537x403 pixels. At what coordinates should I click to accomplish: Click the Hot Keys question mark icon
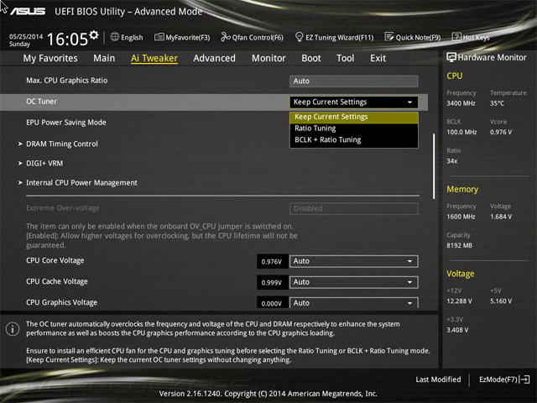456,37
